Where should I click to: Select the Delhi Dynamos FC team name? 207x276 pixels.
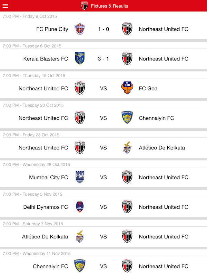[46, 207]
